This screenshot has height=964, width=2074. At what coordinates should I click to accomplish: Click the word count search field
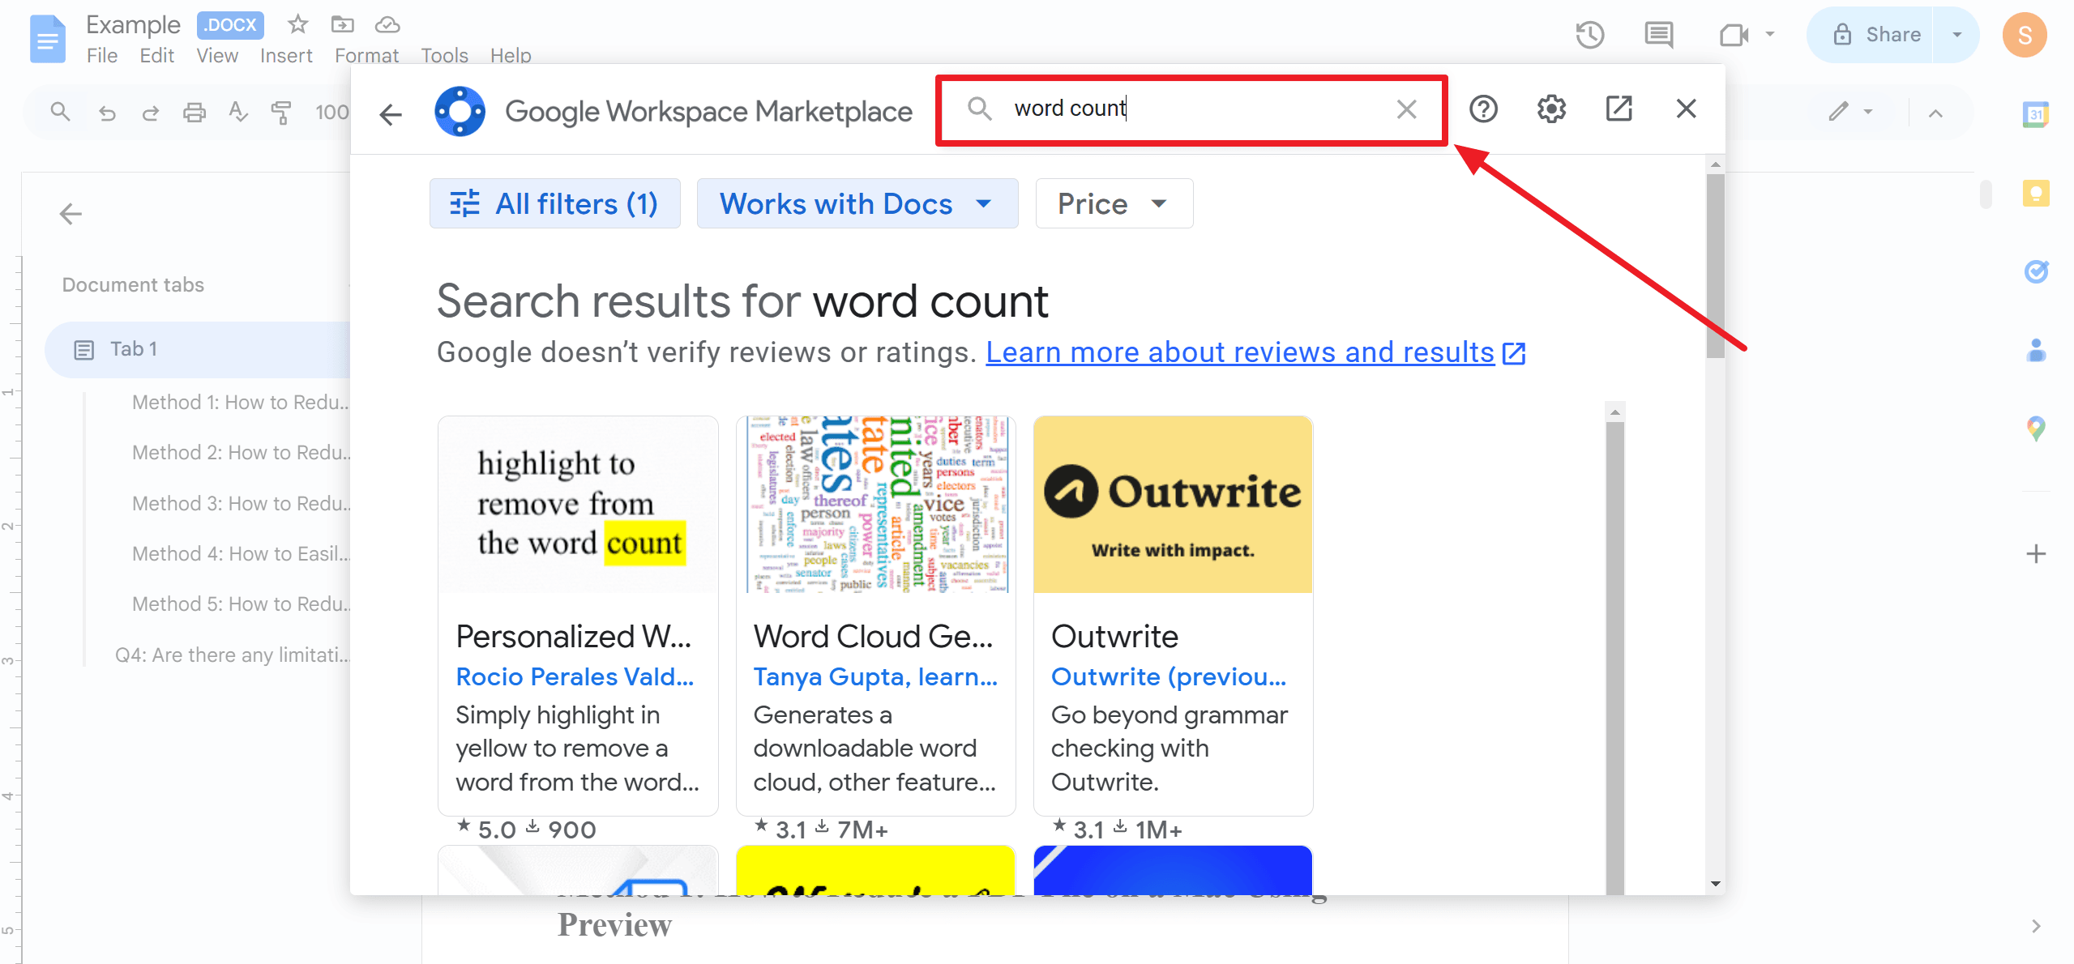[1191, 109]
